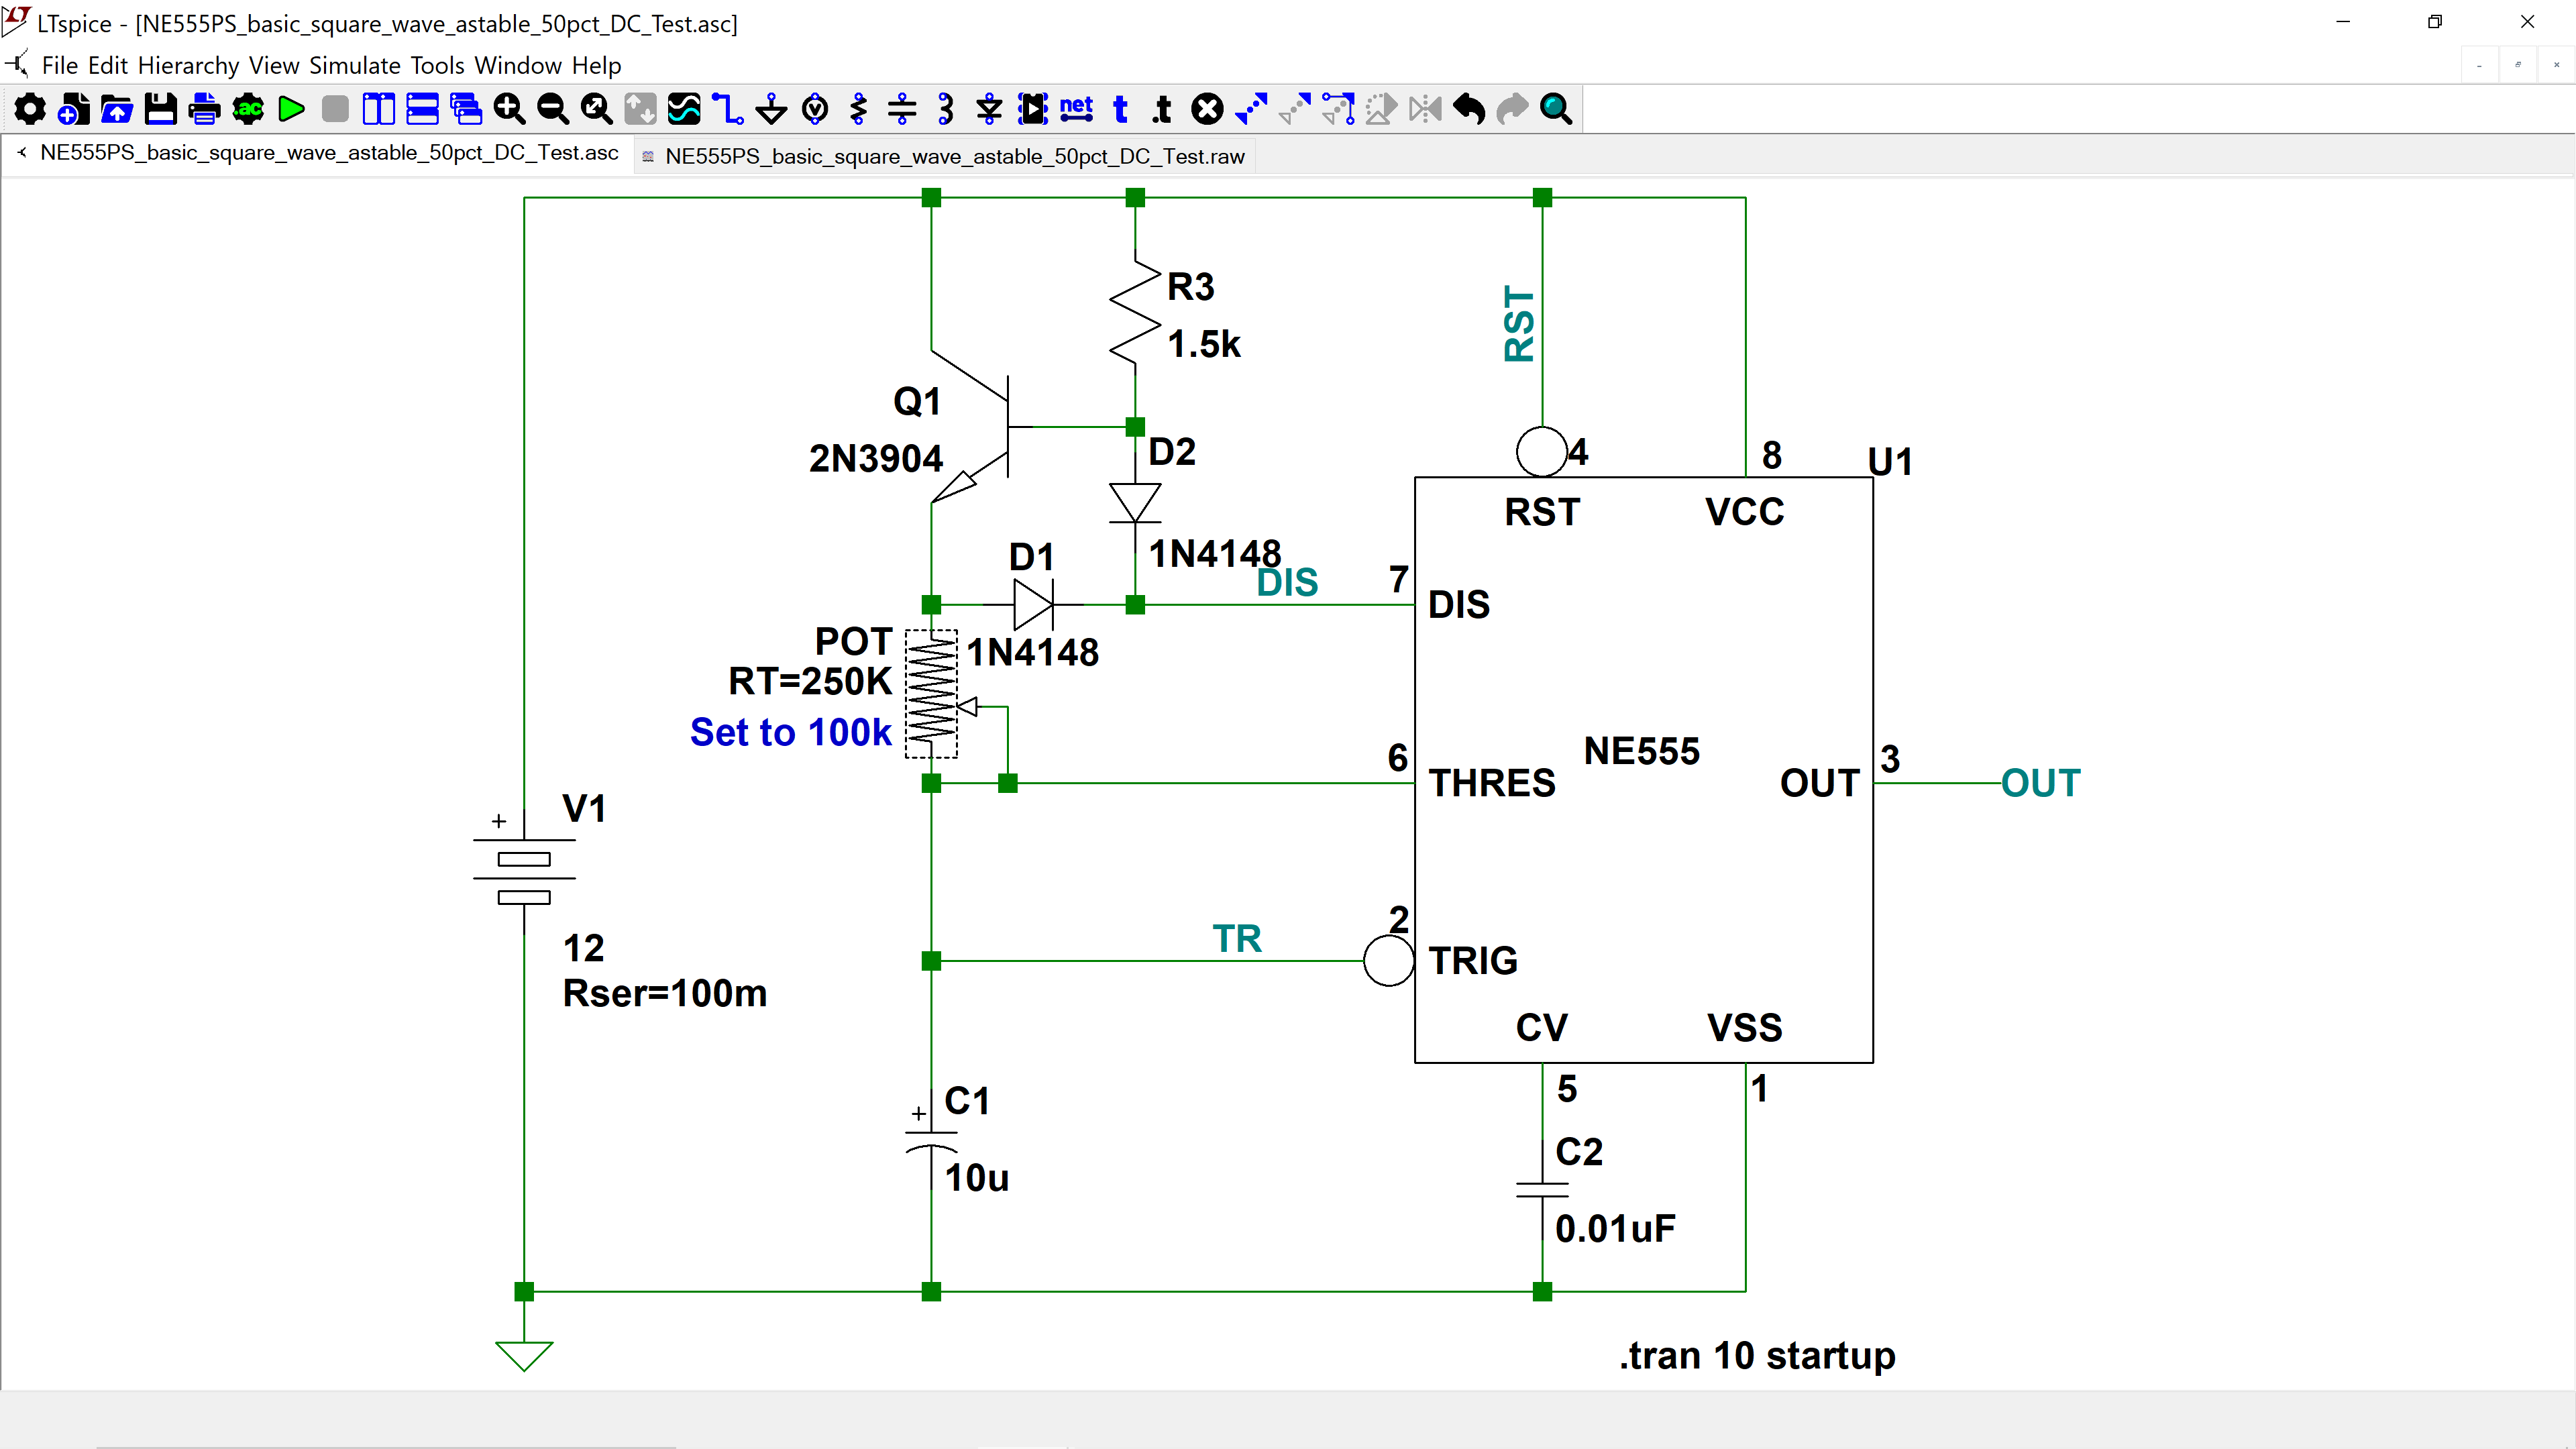Click the OUT net label
The width and height of the screenshot is (2576, 1449).
coord(2041,784)
